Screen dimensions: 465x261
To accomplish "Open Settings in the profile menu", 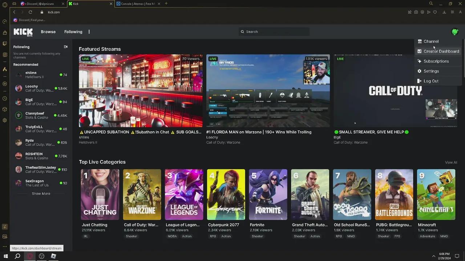I will coord(438,71).
